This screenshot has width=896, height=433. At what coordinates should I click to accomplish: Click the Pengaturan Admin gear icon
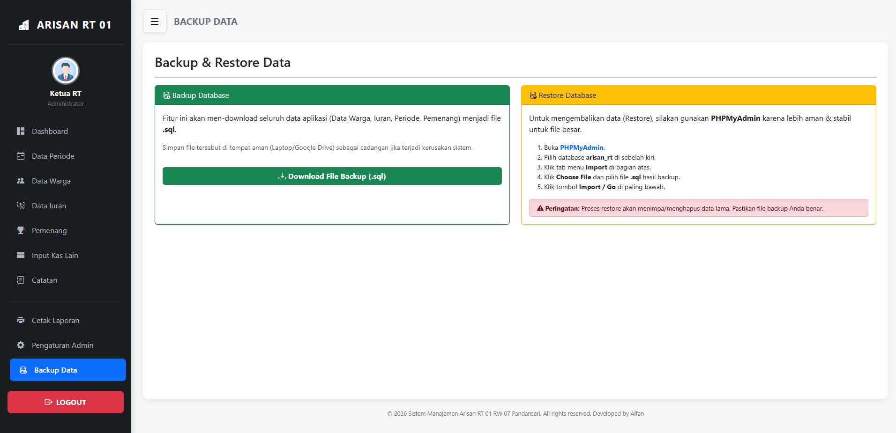click(21, 345)
